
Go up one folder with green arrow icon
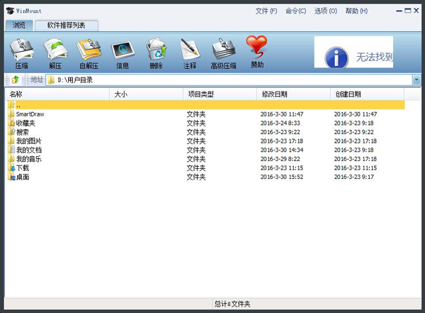pyautogui.click(x=15, y=80)
